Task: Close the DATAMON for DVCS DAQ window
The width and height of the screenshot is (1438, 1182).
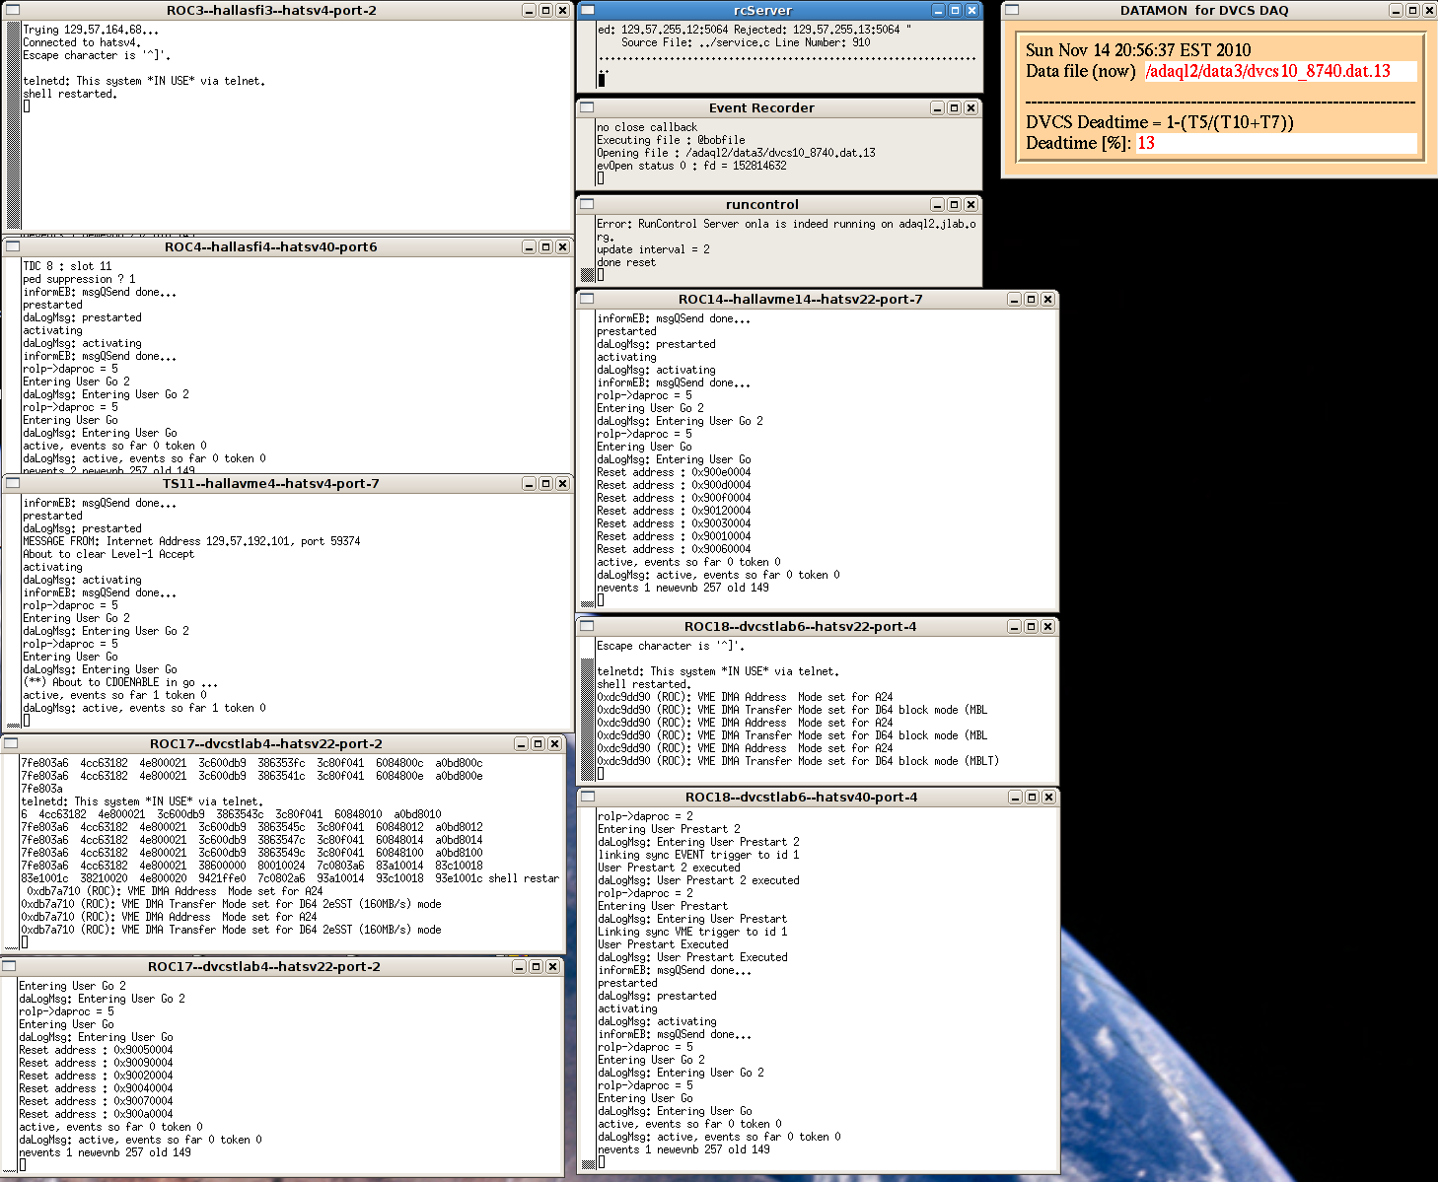Action: [x=1429, y=10]
